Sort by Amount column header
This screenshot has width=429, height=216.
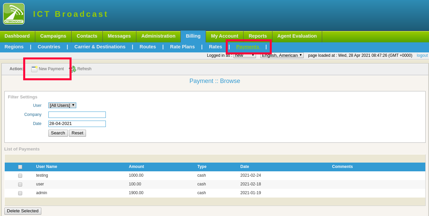point(136,167)
